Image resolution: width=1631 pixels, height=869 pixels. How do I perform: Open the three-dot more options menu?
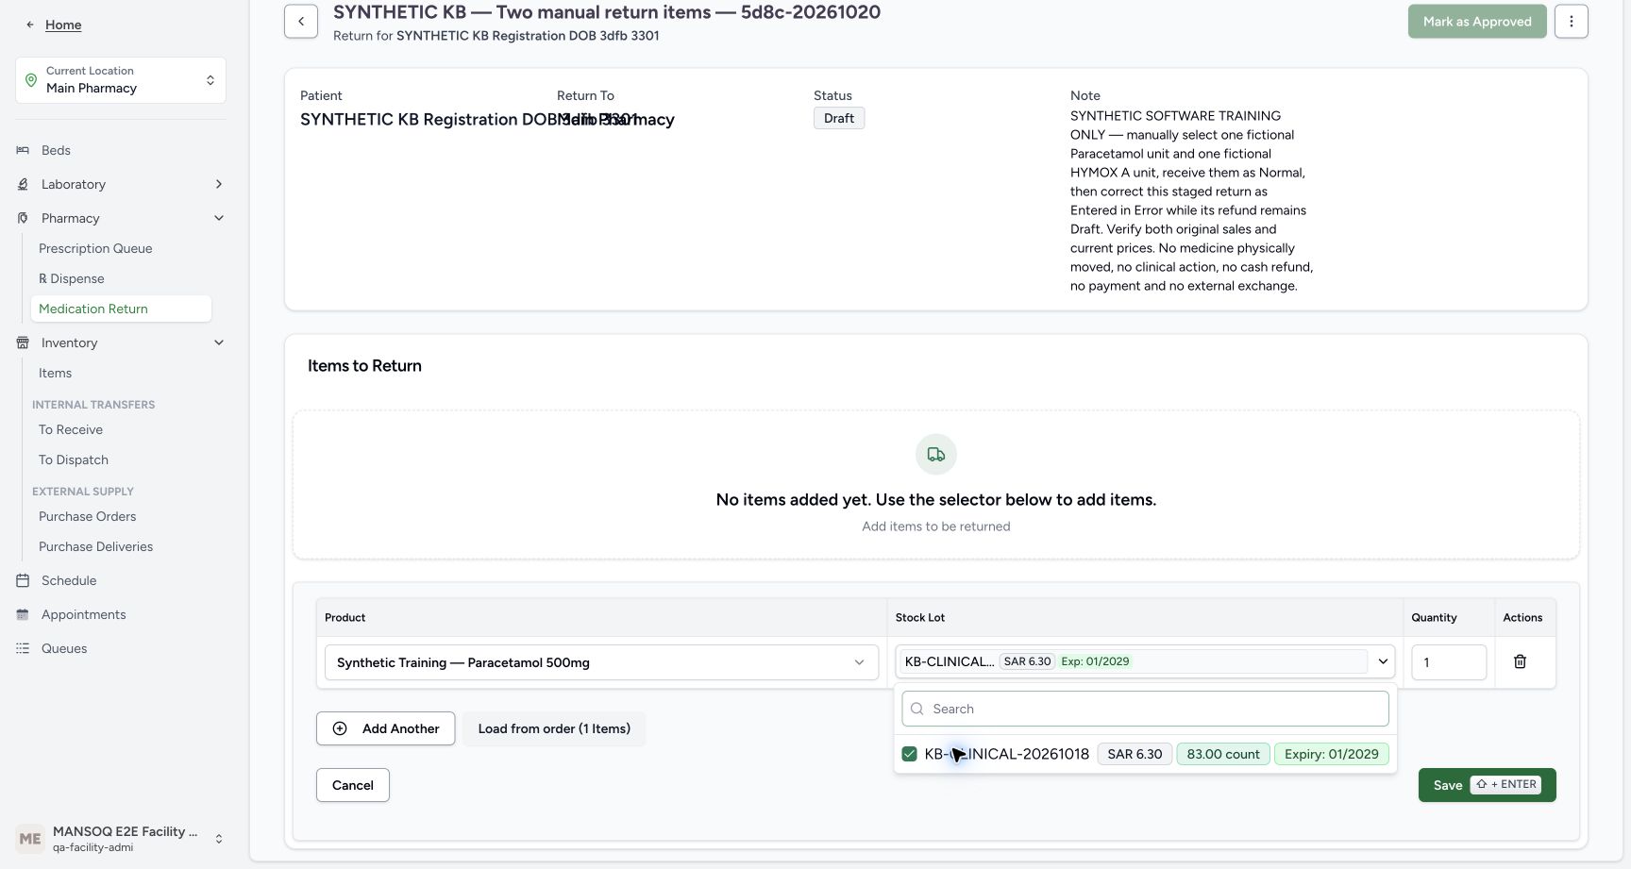(1572, 22)
